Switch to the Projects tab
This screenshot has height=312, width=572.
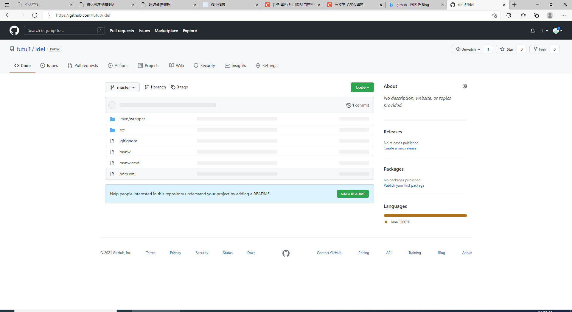click(x=149, y=65)
